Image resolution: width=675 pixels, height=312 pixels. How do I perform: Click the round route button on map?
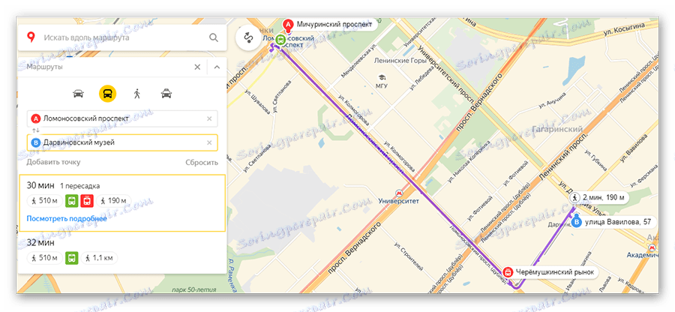[x=248, y=37]
